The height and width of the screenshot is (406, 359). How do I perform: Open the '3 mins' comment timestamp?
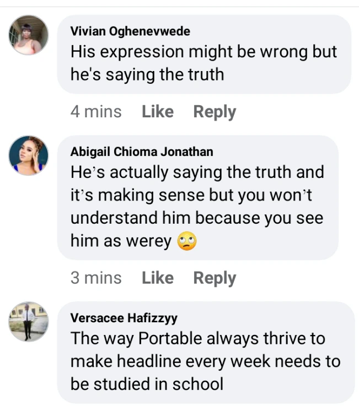coord(96,278)
